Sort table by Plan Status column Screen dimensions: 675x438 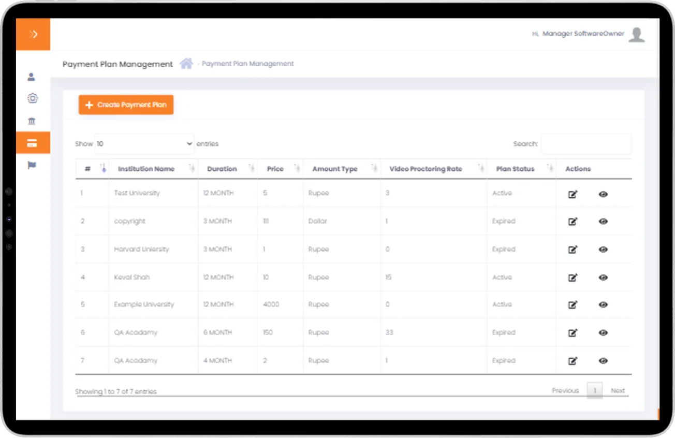point(515,169)
